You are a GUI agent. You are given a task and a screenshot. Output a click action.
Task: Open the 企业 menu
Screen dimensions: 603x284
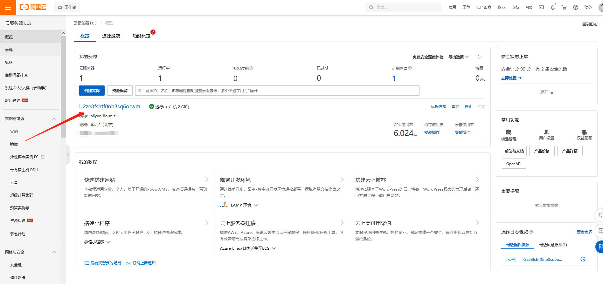[x=502, y=7]
